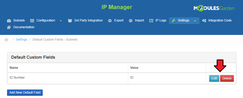Screen dimensions: 243x98
Task: Open the Subnets menu item
Action: coord(19,20)
